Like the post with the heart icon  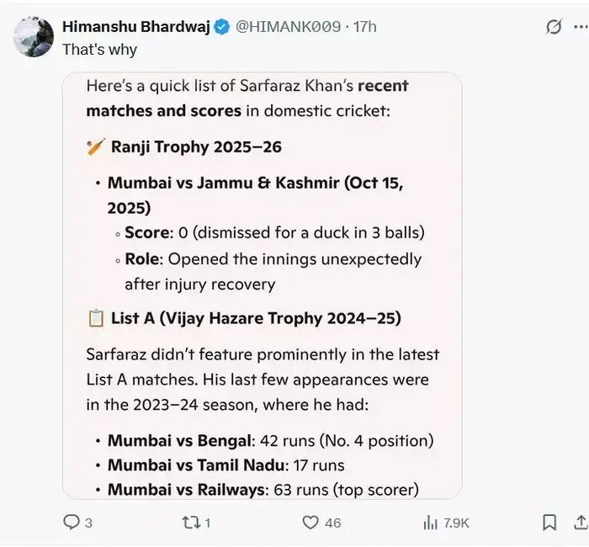click(311, 523)
